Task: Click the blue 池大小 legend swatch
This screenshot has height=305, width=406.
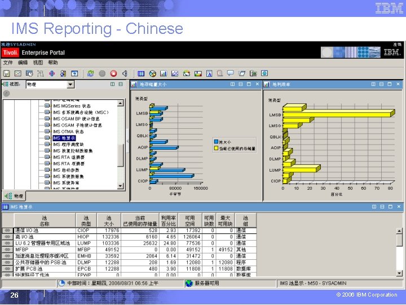Action: [x=216, y=142]
